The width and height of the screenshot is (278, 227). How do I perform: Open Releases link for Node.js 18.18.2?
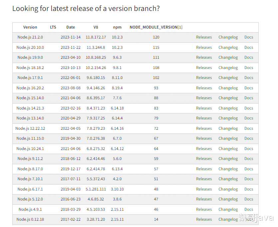[204, 68]
